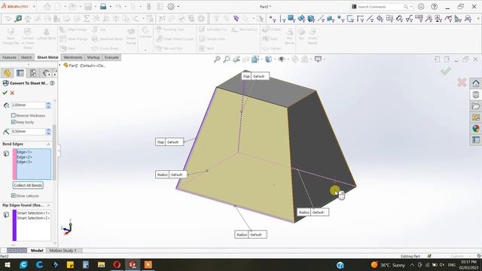Click Zoom to Fit in the view toolbar
The height and width of the screenshot is (271, 482).
coord(217,59)
